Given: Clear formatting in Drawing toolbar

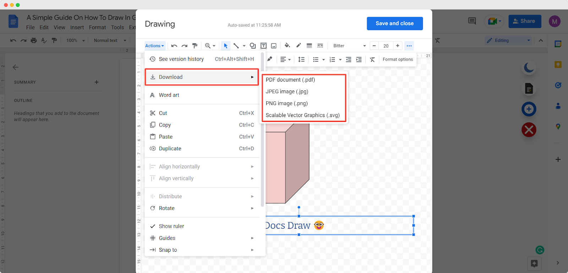Looking at the screenshot, I should point(372,60).
